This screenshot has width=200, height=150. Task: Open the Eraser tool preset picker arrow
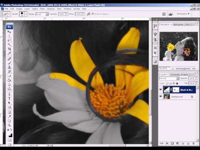coord(9,14)
